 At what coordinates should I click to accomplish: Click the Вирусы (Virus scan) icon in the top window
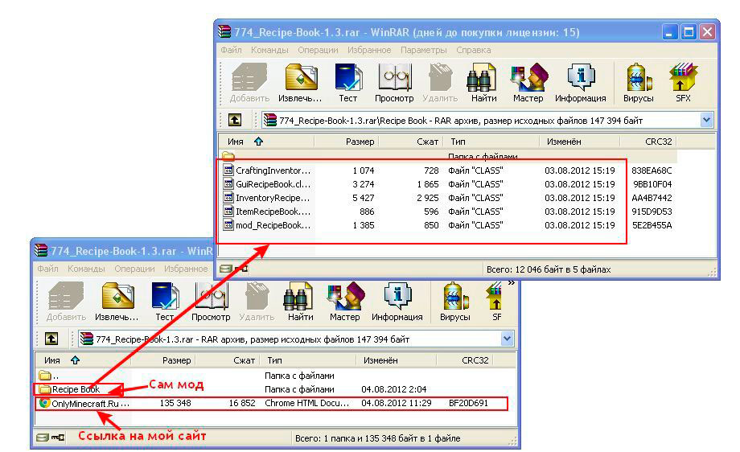tap(638, 83)
